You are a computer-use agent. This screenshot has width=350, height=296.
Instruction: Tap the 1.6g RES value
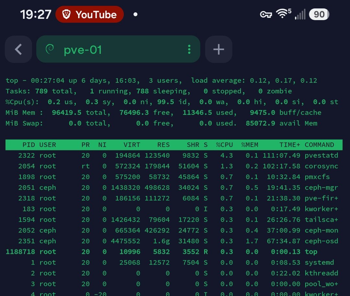pyautogui.click(x=161, y=241)
